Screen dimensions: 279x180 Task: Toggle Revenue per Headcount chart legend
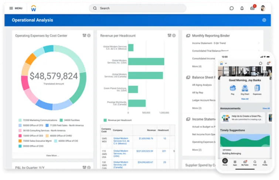pos(118,120)
